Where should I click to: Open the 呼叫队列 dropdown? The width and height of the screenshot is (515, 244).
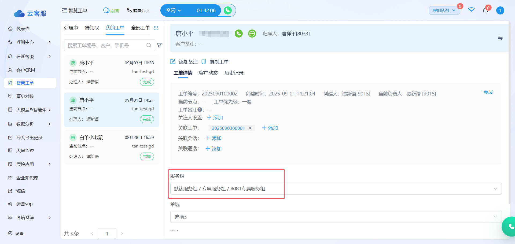coord(444,10)
